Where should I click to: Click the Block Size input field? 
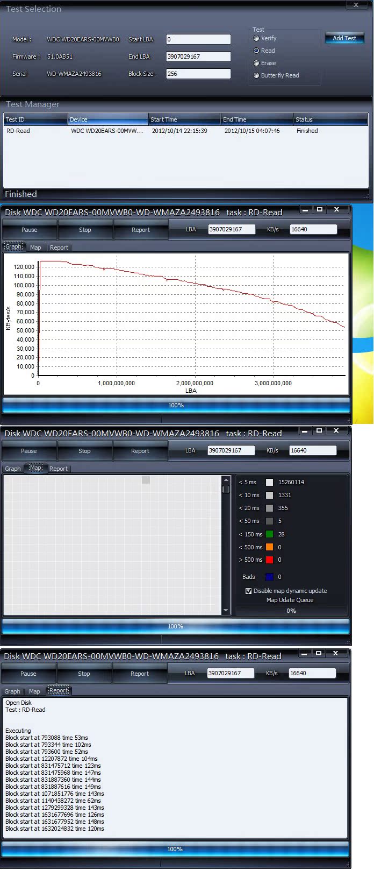(x=198, y=74)
